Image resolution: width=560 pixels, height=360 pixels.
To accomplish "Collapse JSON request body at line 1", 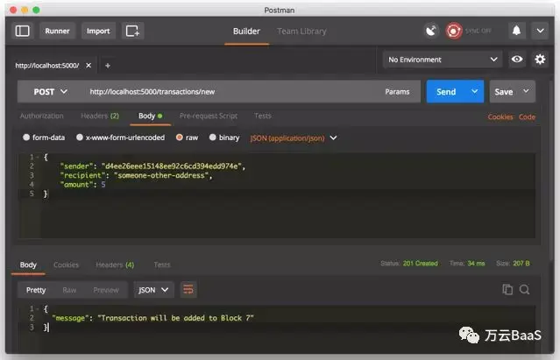I will (x=38, y=157).
